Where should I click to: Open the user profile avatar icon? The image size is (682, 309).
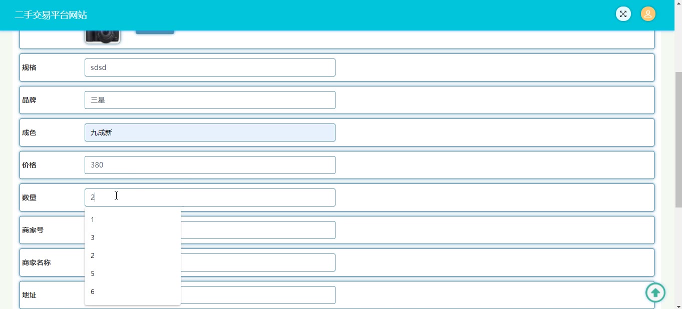(648, 14)
